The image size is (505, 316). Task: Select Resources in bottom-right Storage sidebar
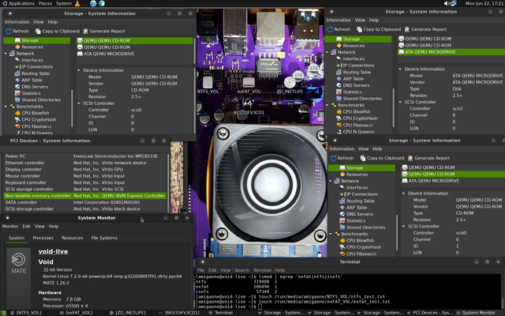click(357, 175)
